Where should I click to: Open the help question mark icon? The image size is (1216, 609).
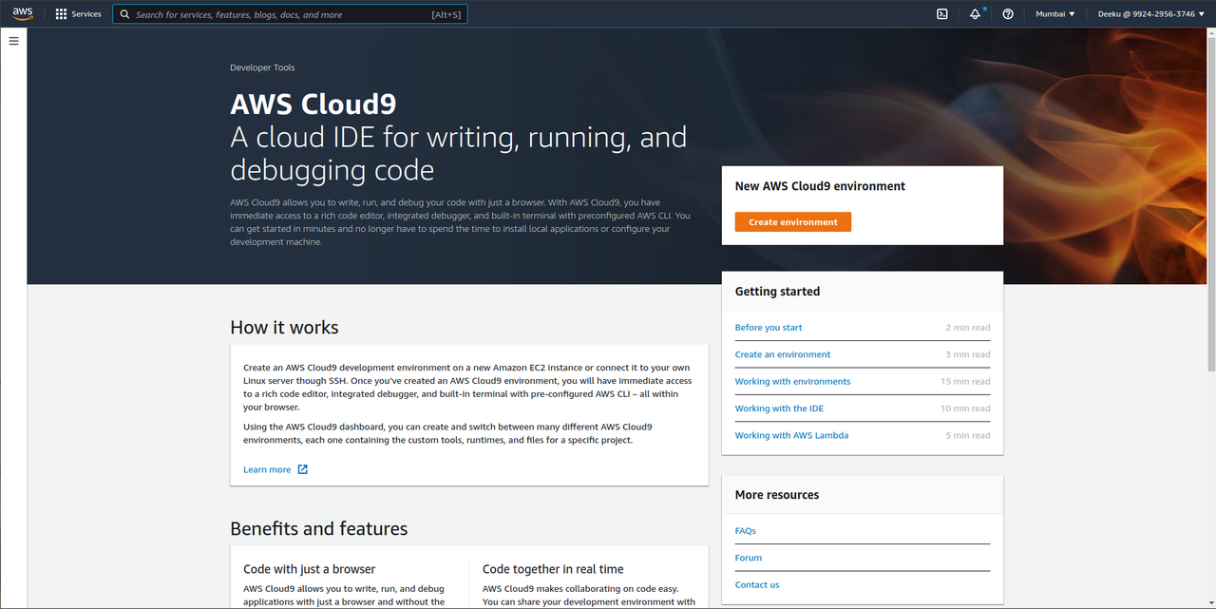tap(1008, 14)
